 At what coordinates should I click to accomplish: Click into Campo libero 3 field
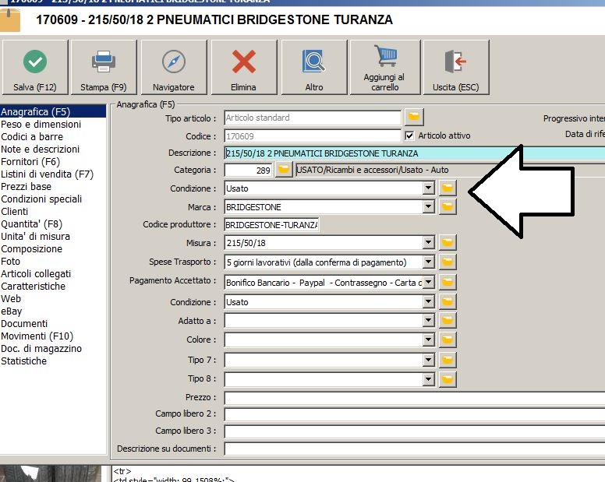[415, 431]
